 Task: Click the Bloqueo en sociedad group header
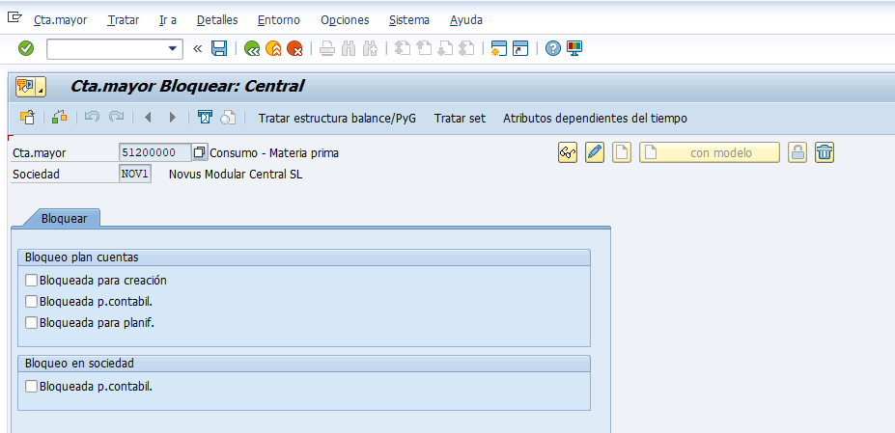tap(304, 364)
